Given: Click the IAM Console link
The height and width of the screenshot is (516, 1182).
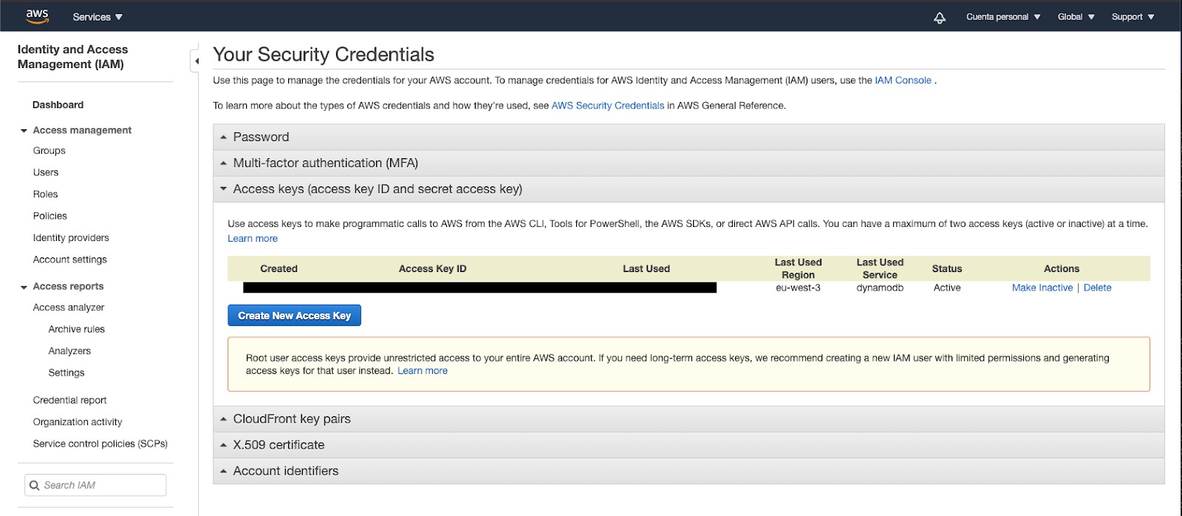Looking at the screenshot, I should coord(903,81).
